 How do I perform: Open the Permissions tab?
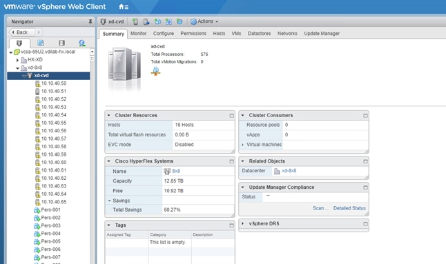pyautogui.click(x=193, y=34)
